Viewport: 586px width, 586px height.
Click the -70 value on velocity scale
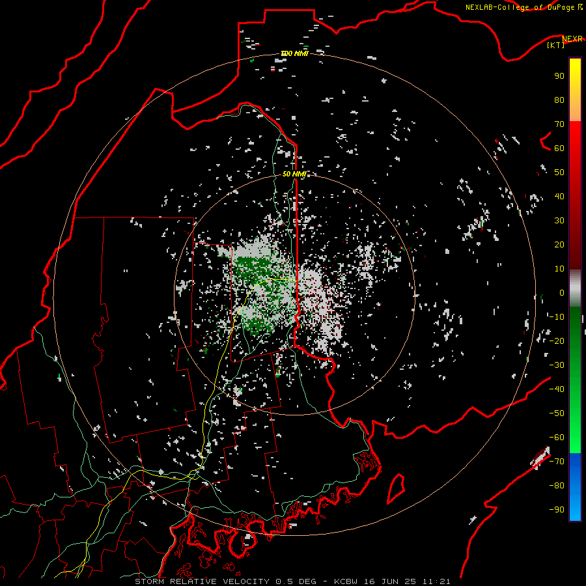pos(557,462)
